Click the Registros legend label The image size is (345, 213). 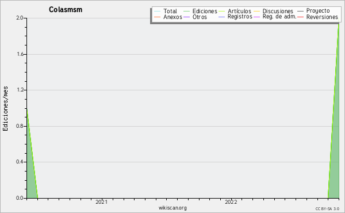240,17
